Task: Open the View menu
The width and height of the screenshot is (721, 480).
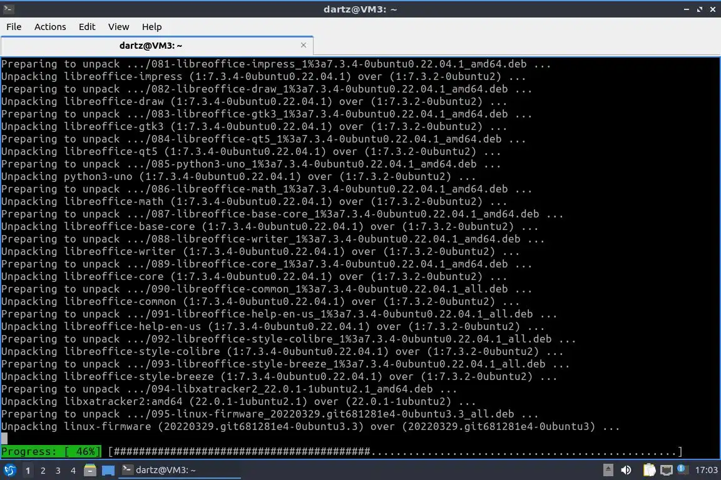Action: coord(119,27)
